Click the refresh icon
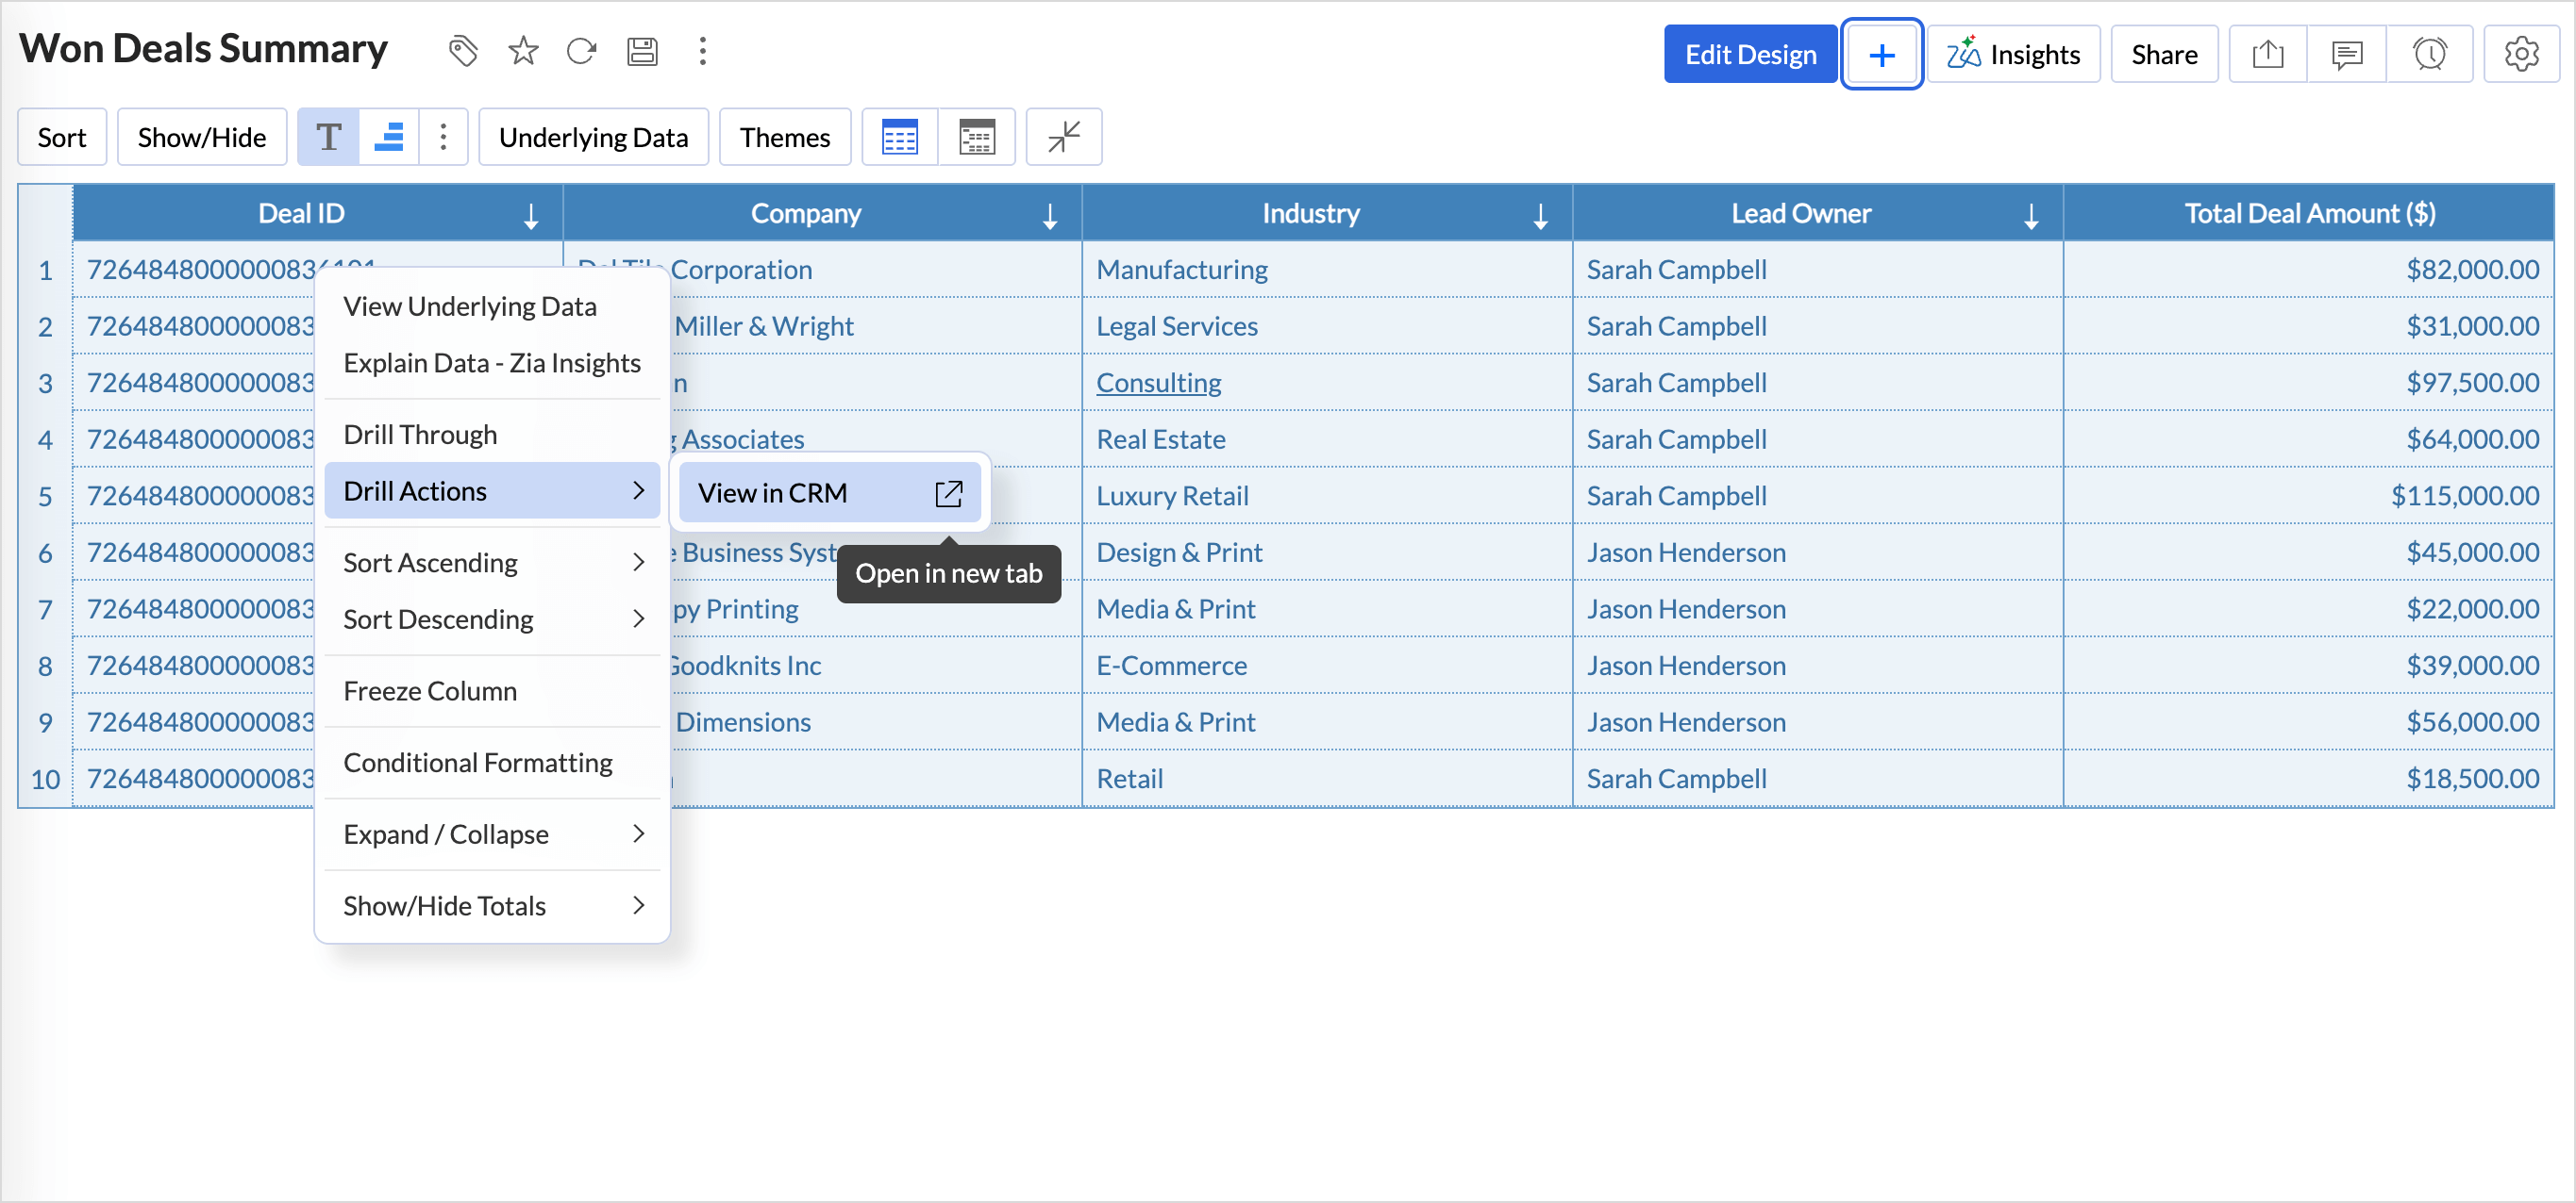This screenshot has width=2576, height=1203. click(x=581, y=51)
